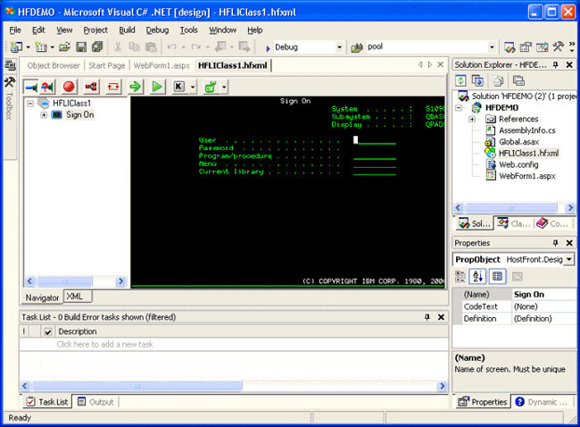
Task: Open the PropObject selector dropdown
Action: pyautogui.click(x=569, y=259)
